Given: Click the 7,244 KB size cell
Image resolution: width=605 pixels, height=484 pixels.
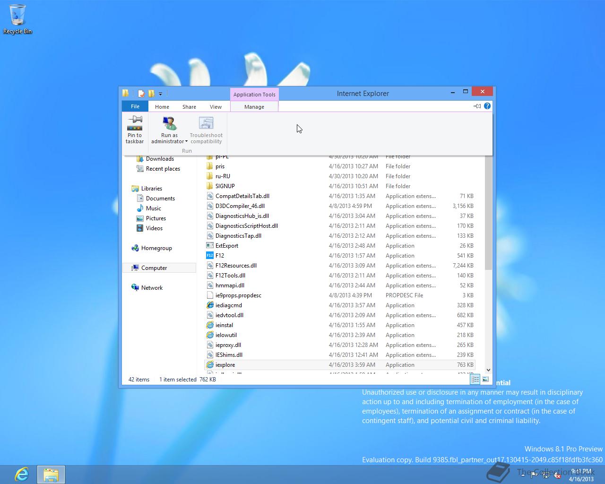Looking at the screenshot, I should [x=463, y=266].
